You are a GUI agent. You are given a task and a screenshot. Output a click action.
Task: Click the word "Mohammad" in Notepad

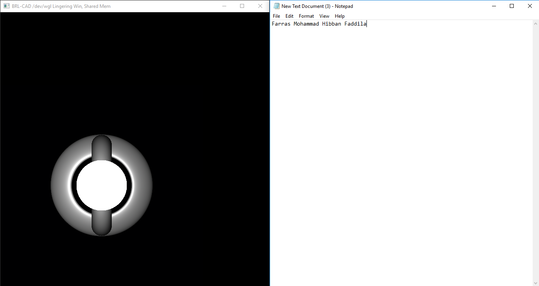306,24
